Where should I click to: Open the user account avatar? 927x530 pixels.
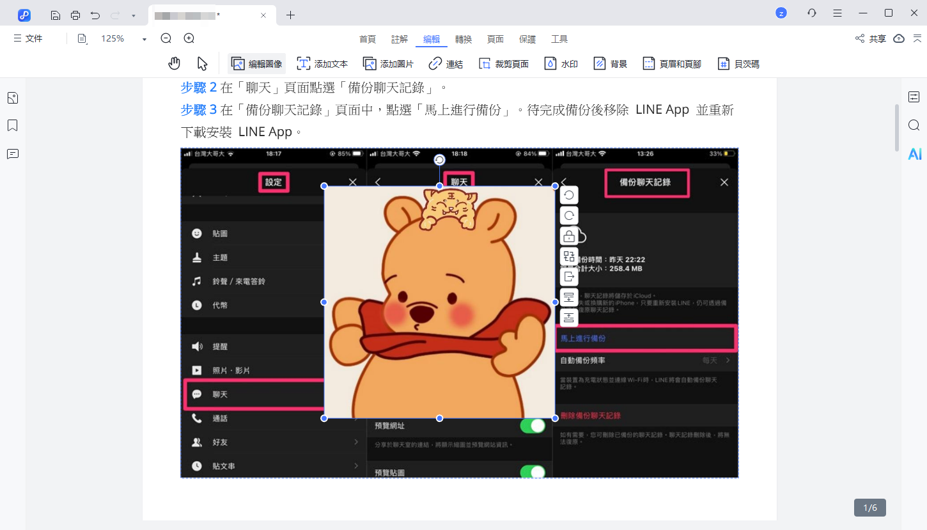point(781,13)
